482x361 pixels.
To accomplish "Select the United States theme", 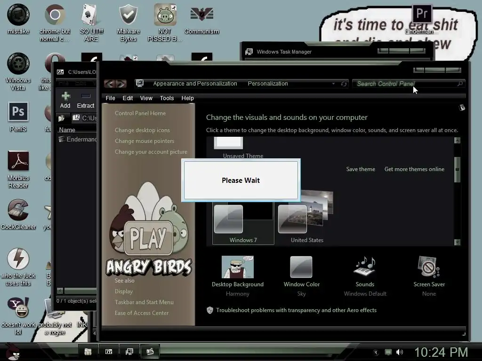I will coord(307,217).
